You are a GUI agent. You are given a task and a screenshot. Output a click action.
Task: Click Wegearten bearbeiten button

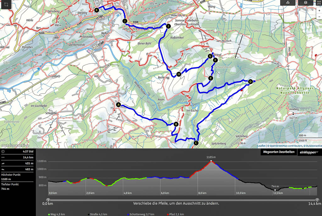click(279, 152)
